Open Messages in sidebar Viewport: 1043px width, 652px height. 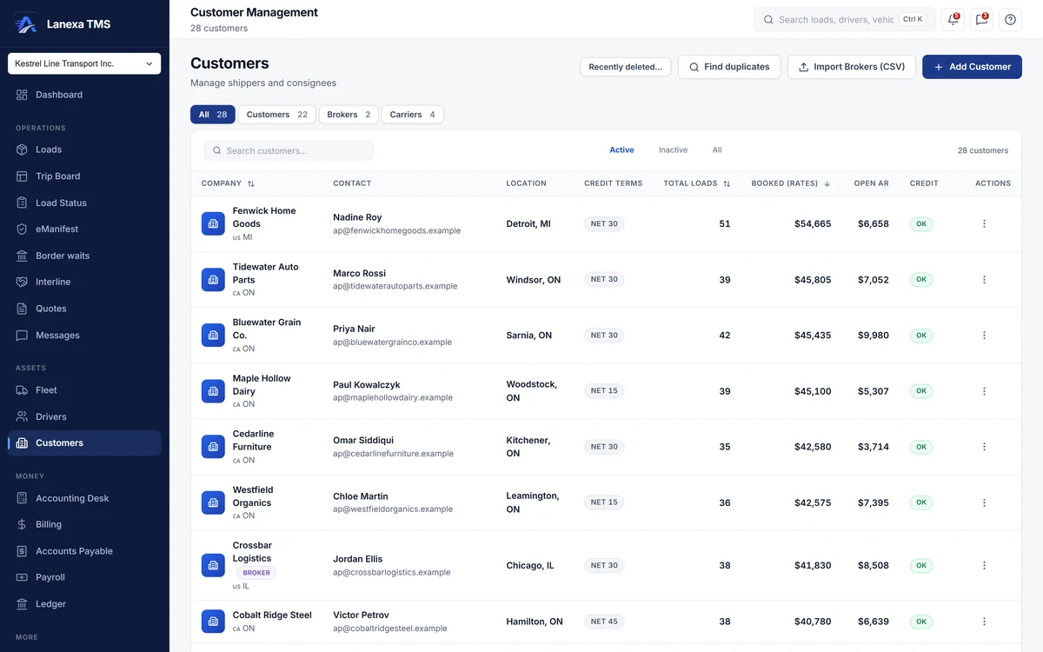[x=84, y=335]
